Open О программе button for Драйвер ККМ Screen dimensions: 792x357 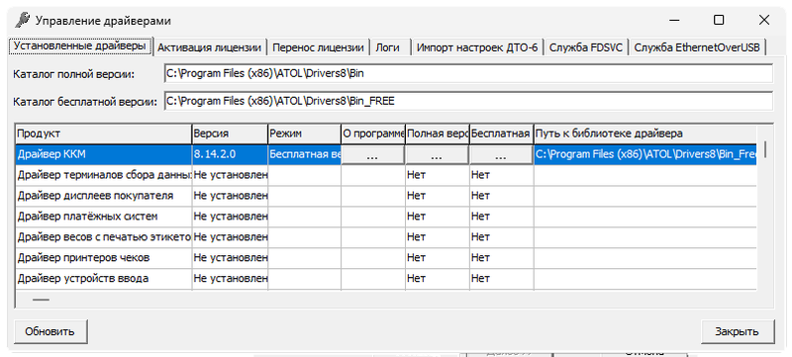tap(373, 155)
